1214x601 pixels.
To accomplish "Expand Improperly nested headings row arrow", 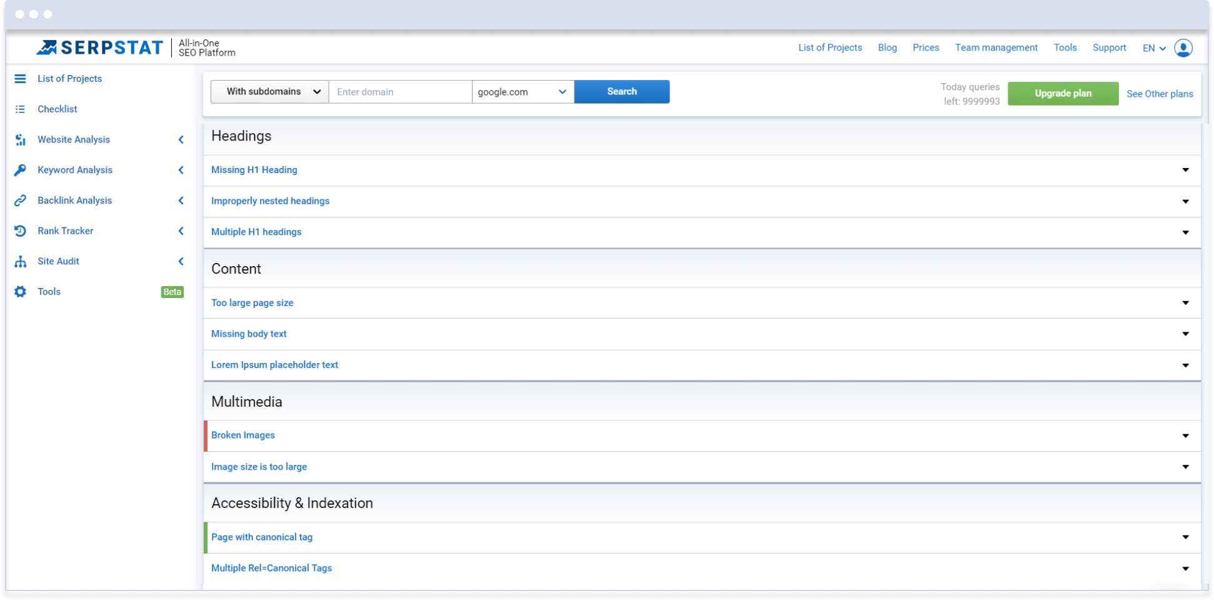I will (x=1185, y=201).
